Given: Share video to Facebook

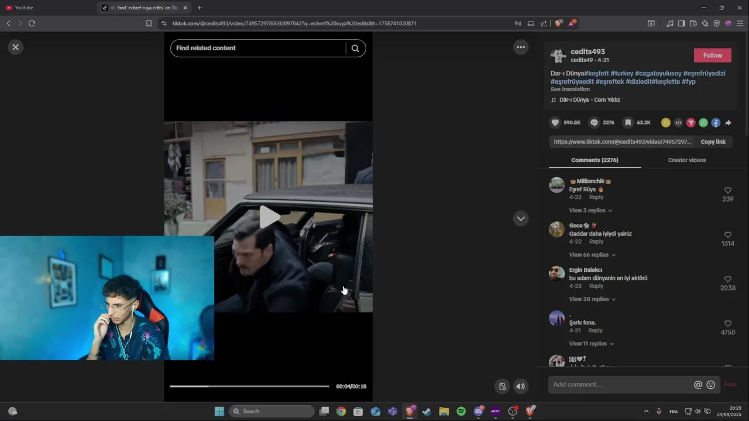Looking at the screenshot, I should [x=716, y=123].
